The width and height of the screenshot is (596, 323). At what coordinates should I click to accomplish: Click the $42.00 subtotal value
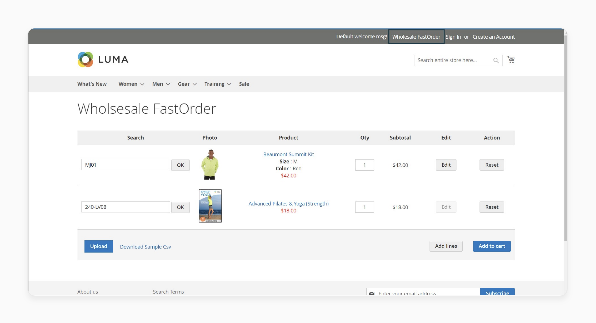pos(400,165)
